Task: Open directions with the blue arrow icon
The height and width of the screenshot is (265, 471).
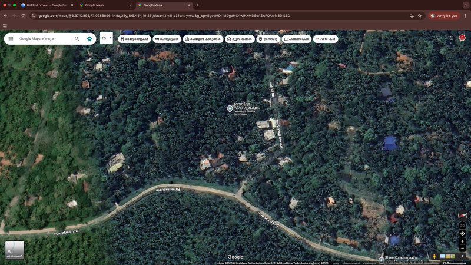Action: tap(89, 39)
